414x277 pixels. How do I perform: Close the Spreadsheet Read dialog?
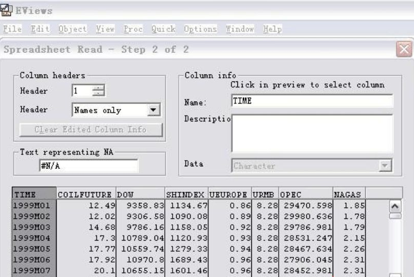coord(404,50)
